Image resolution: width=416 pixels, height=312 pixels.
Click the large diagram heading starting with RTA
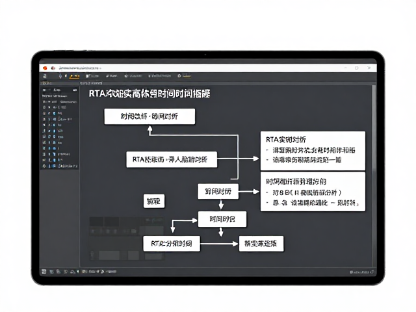point(149,94)
